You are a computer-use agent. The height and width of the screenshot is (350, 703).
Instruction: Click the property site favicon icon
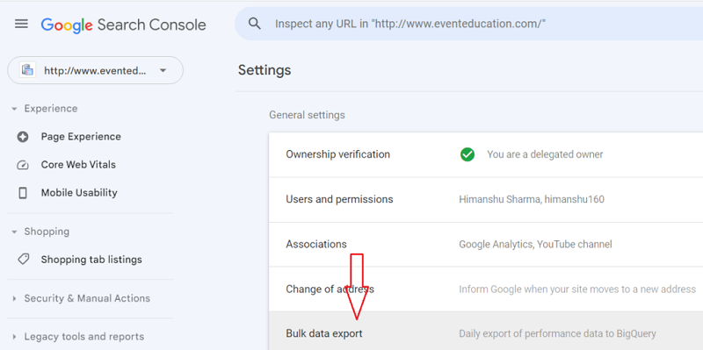(x=28, y=70)
